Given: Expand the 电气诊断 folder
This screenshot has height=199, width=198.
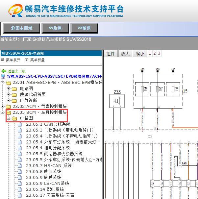Looking at the screenshot, I should pos(8,101).
